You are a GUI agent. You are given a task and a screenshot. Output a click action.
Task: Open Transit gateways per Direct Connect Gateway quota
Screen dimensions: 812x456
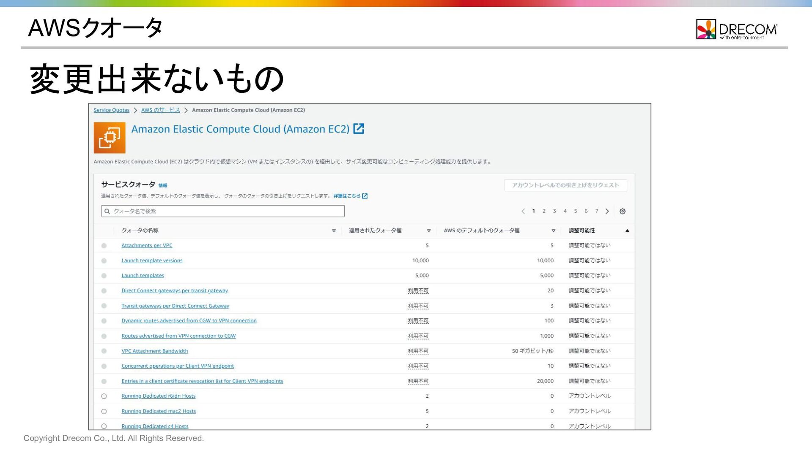pos(175,306)
